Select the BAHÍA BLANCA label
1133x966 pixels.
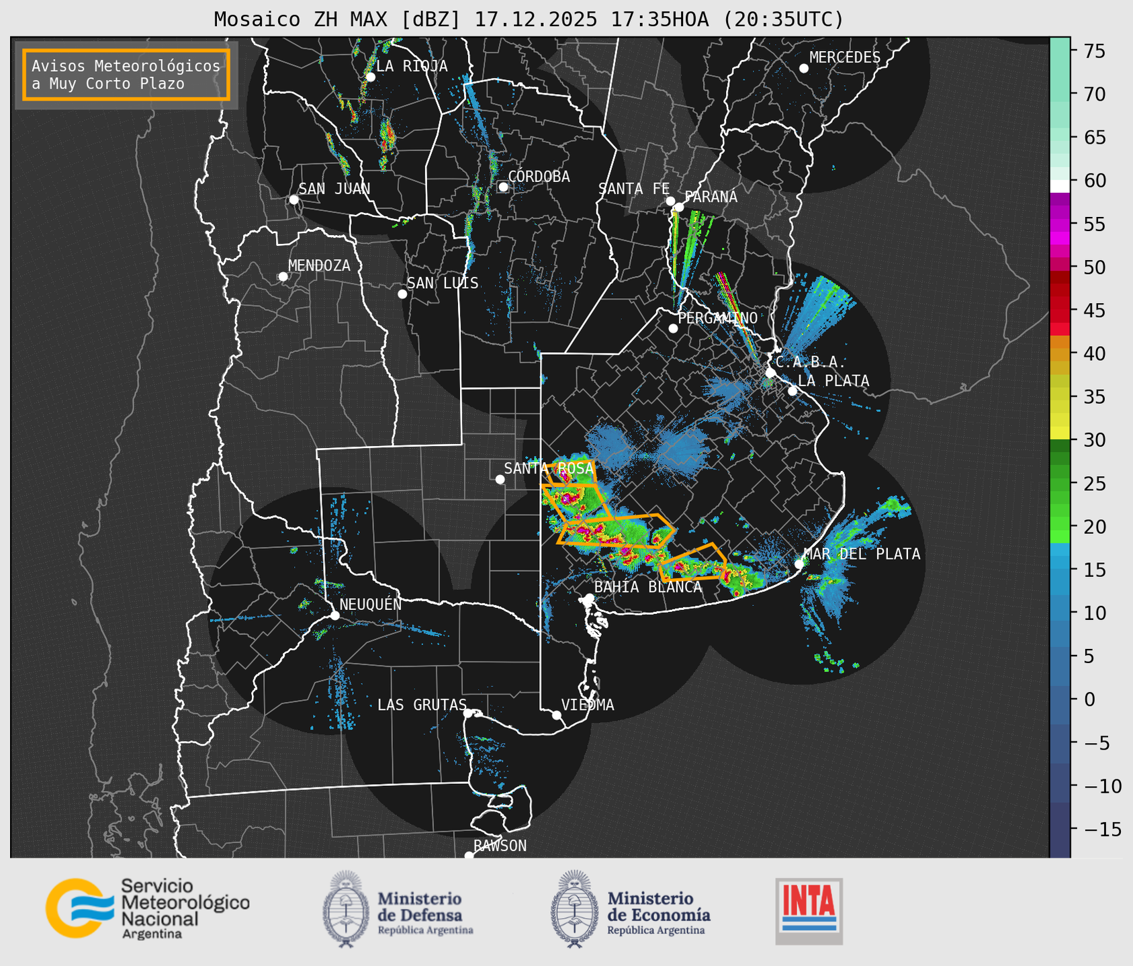648,586
